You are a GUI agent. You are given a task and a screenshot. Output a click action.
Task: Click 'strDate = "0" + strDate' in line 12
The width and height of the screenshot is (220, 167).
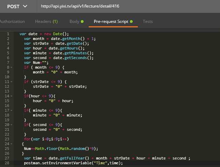60,86
